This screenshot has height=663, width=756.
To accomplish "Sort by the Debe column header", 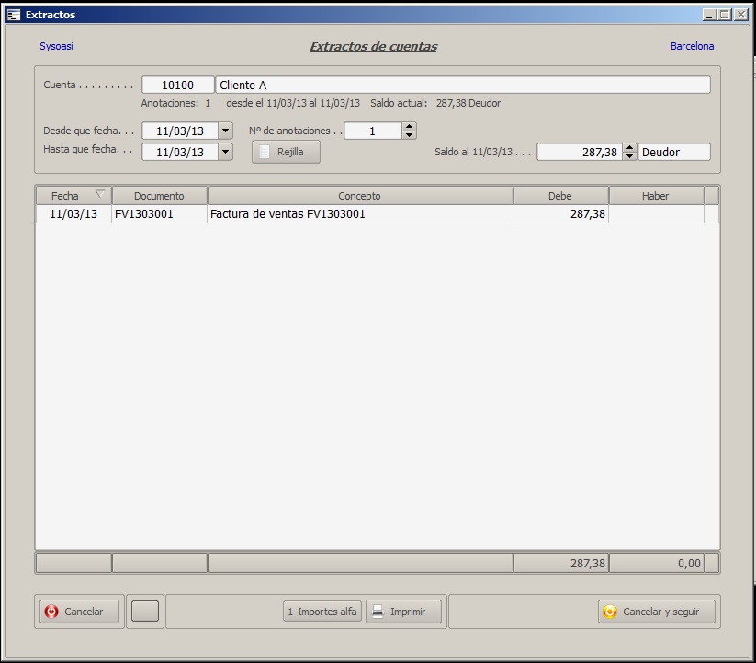I will tap(560, 196).
